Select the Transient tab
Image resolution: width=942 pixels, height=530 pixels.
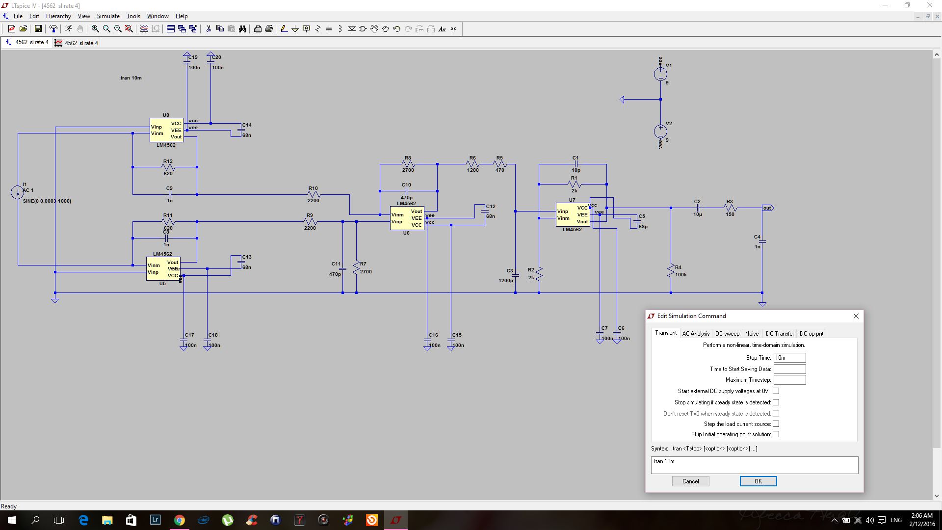(x=666, y=333)
